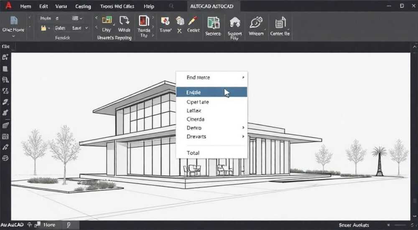Click the Ilore status bar button
This screenshot has width=418, height=230.
point(49,225)
